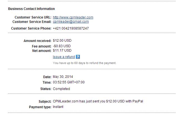Click the $11.17 USD net amount
Screen dimensions: 189x114
(x=62, y=51)
